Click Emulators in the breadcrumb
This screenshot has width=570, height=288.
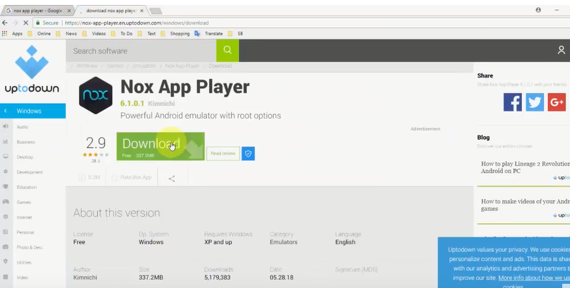tap(144, 66)
